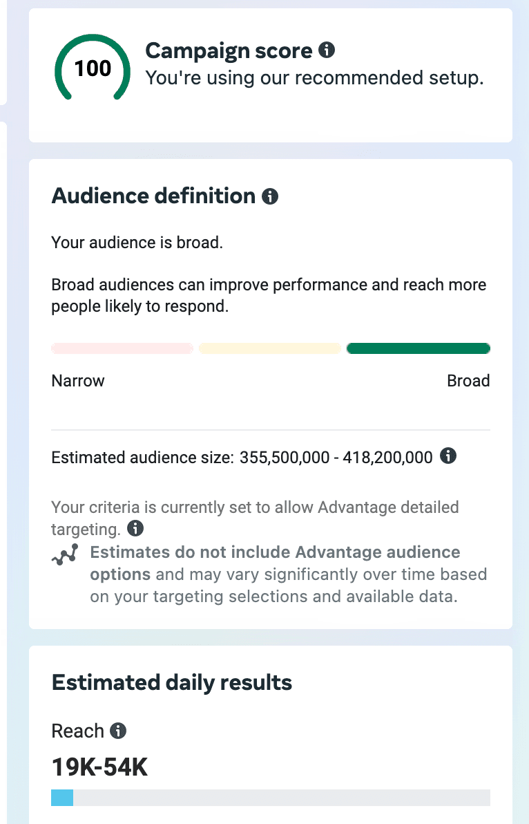Click the Campaign score info icon

tap(327, 50)
